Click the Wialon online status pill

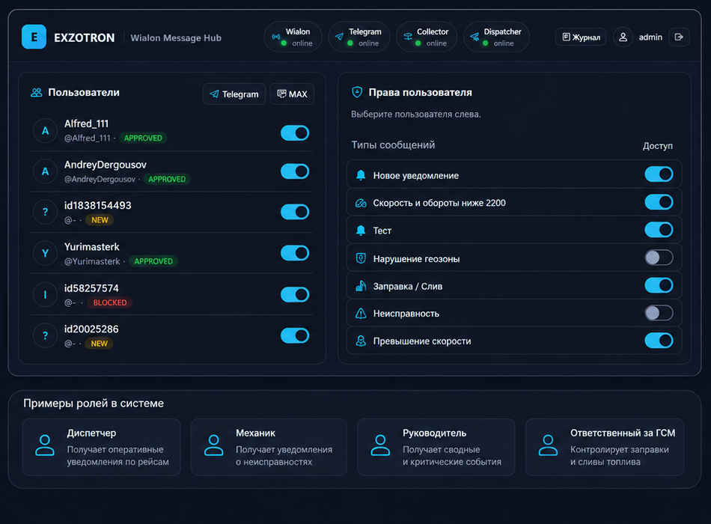pos(293,37)
